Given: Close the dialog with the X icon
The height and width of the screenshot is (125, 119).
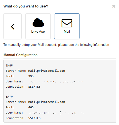Looking at the screenshot, I should click(114, 6).
